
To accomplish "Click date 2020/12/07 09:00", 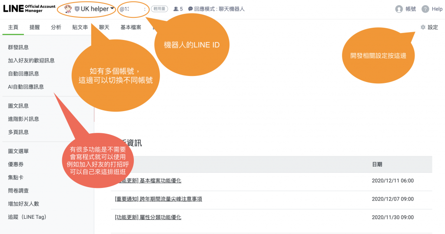I will 393,199.
